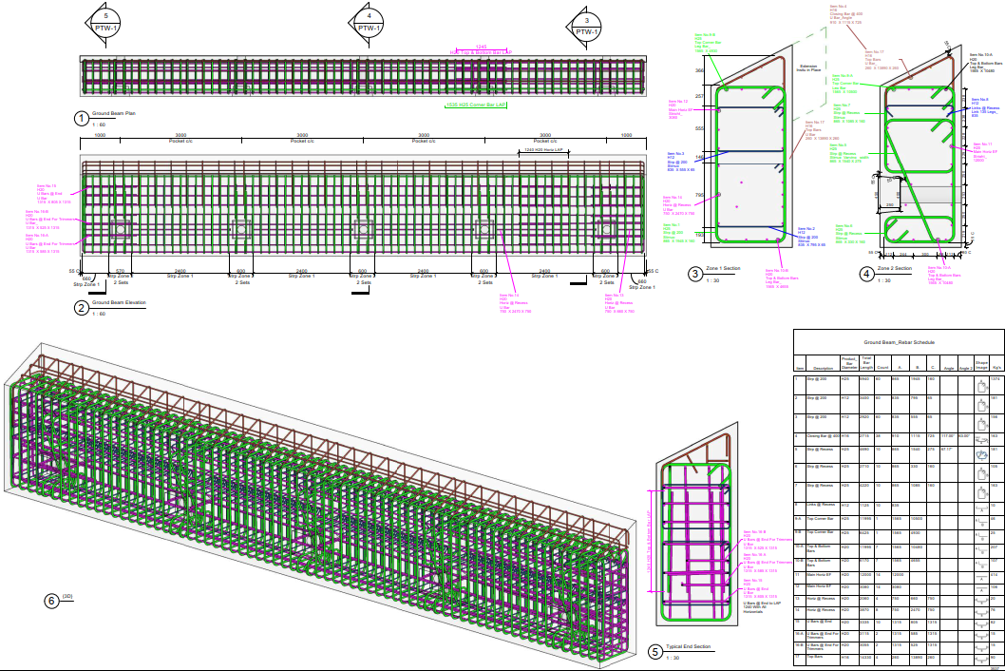Click the '1535 H25 Corner Bar LAP' green label

476,105
